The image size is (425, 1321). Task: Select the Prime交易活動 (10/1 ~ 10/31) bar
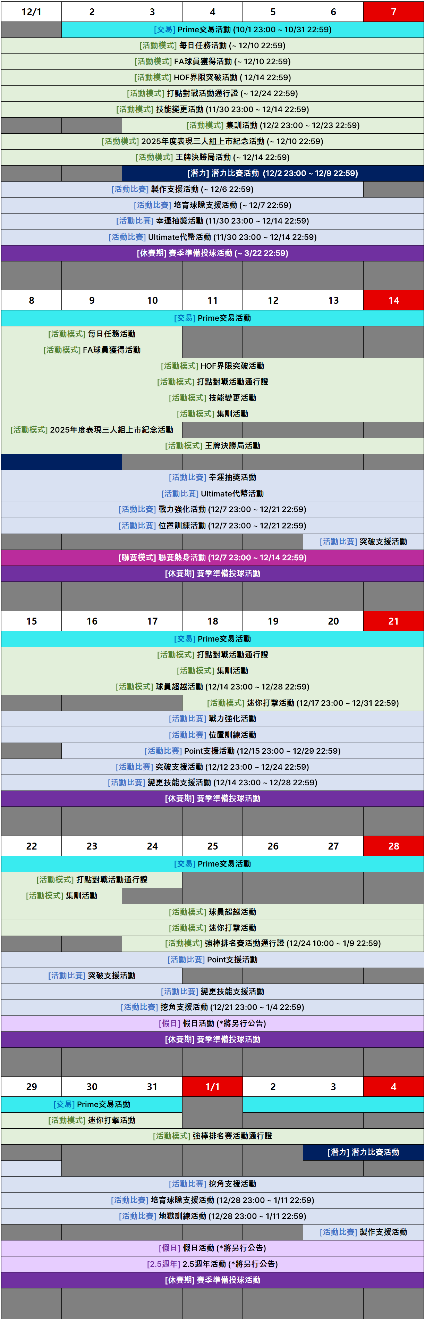click(x=243, y=30)
